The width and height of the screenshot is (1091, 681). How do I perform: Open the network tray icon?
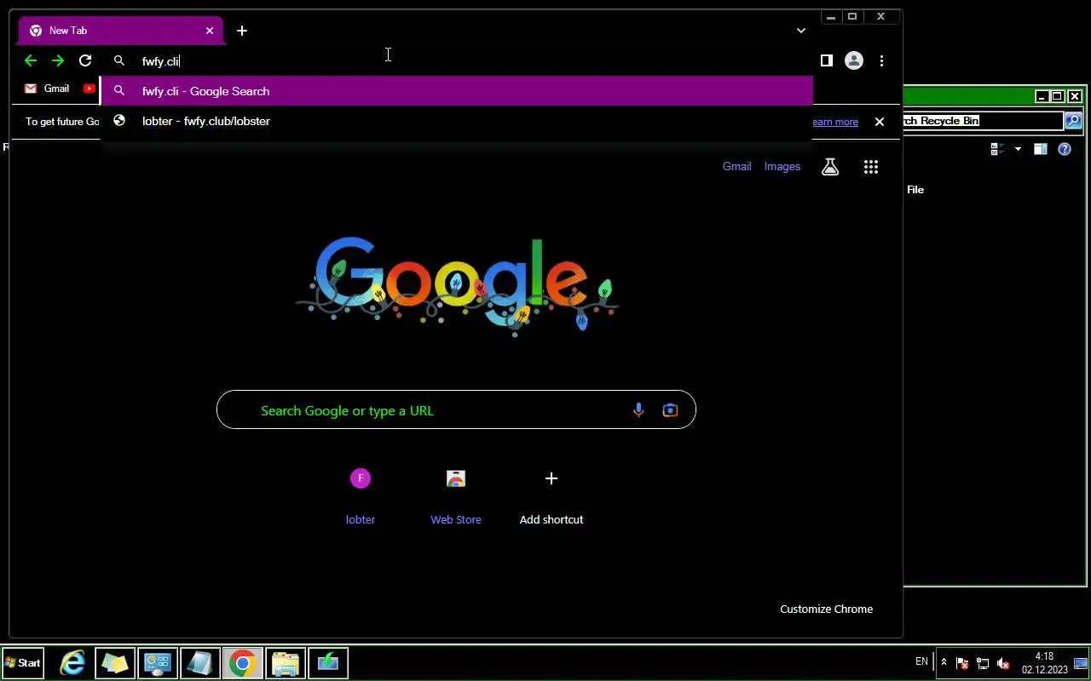click(x=983, y=663)
